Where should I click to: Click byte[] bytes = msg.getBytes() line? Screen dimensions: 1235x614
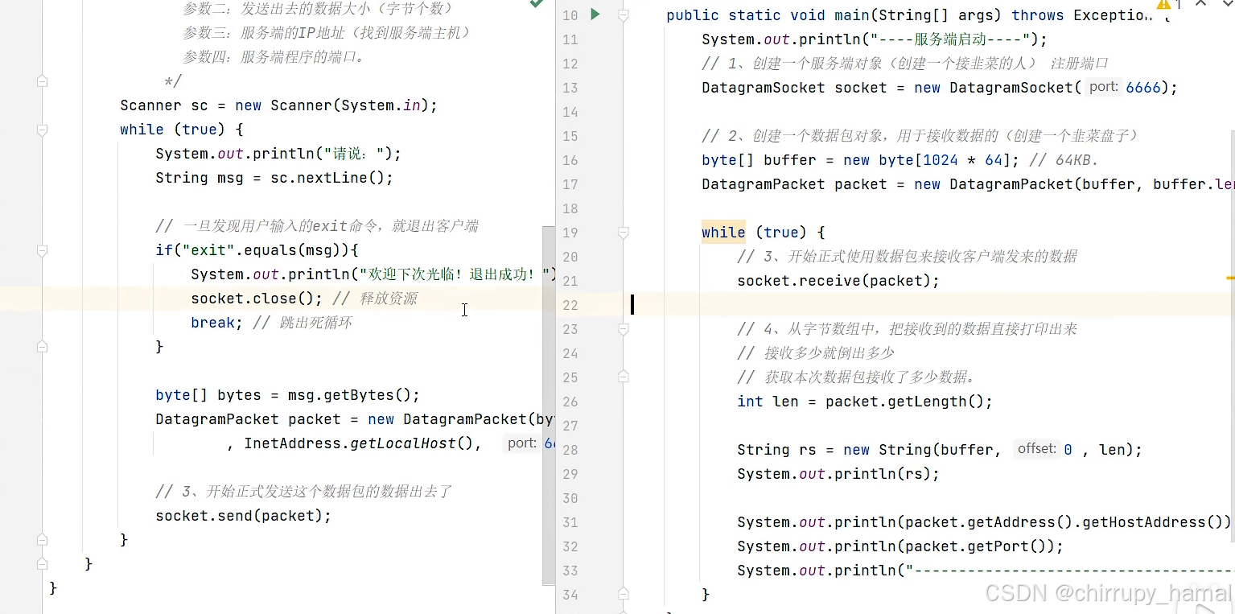click(288, 395)
